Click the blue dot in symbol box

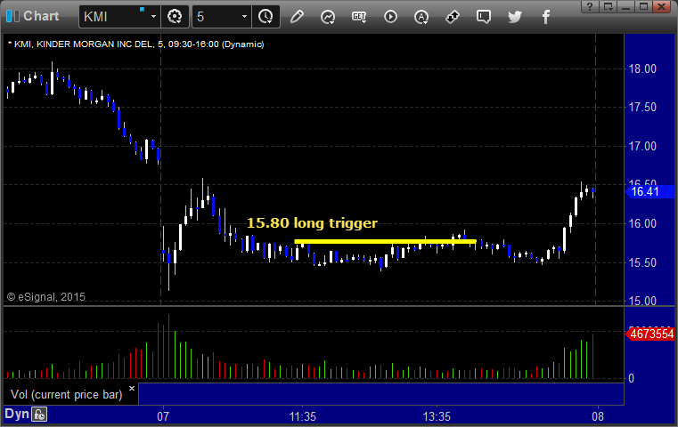pyautogui.click(x=142, y=9)
